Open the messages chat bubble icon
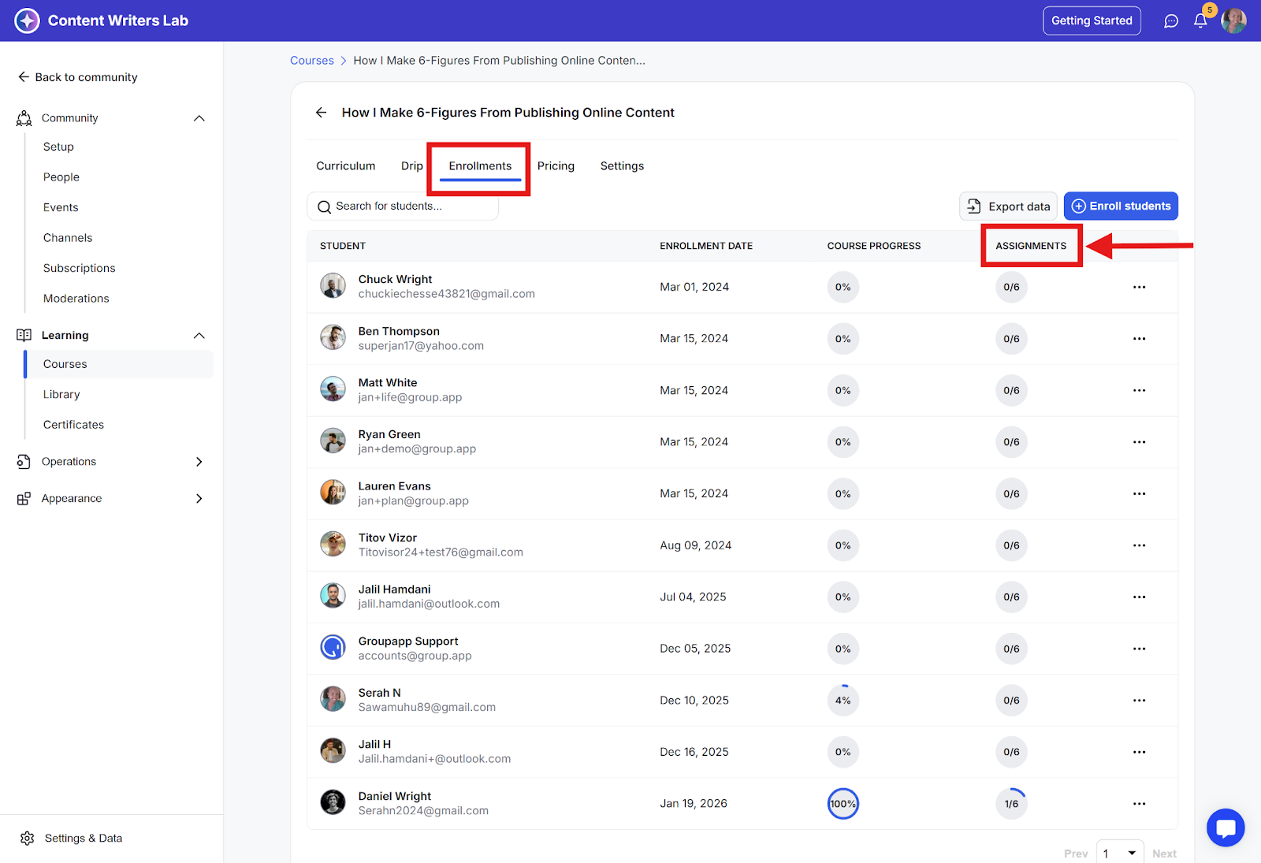1261x863 pixels. tap(1171, 21)
